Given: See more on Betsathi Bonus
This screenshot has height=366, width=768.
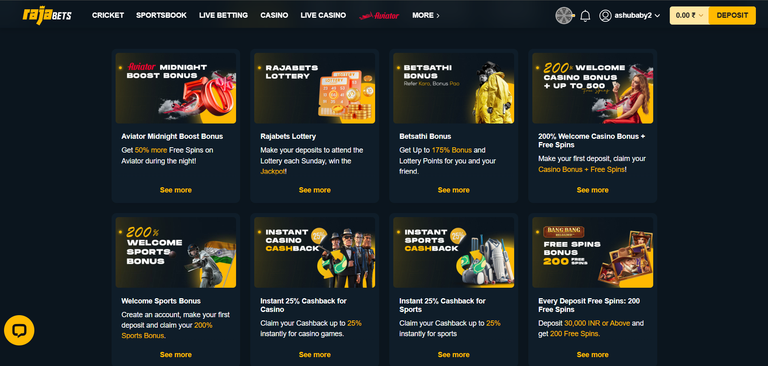Looking at the screenshot, I should 454,190.
